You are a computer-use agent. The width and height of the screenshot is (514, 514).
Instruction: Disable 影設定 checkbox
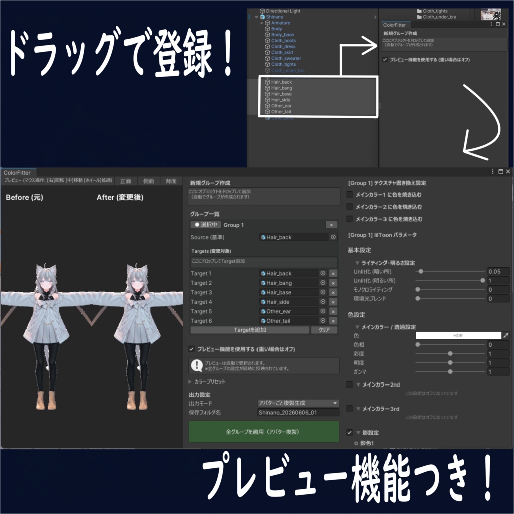[x=350, y=432]
